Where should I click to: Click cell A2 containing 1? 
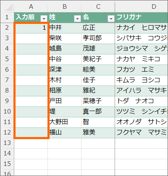coord(31,28)
